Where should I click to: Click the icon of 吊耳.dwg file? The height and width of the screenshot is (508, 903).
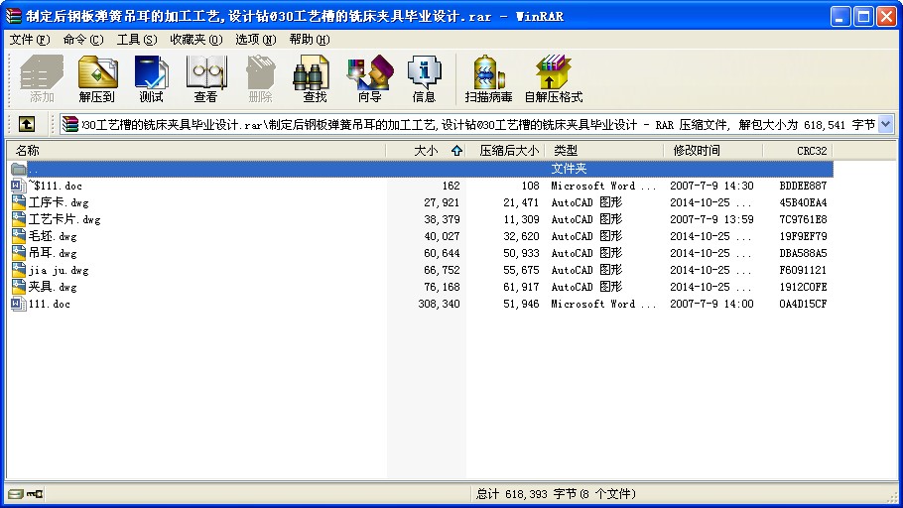19,253
